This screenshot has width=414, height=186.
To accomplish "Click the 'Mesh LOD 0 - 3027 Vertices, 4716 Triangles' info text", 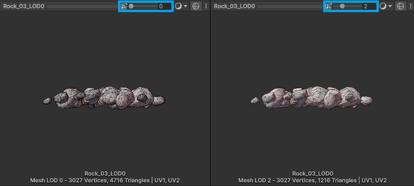I will (x=90, y=181).
